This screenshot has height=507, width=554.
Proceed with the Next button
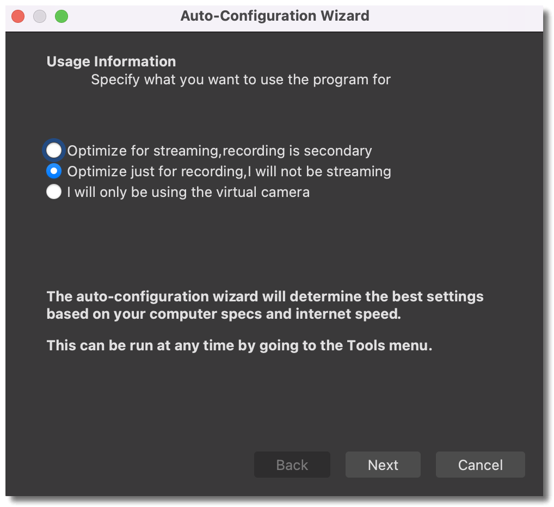[x=383, y=465]
